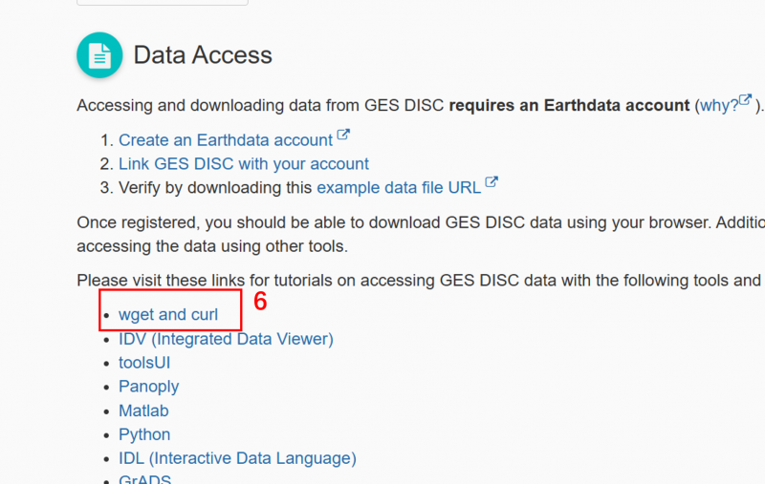Click external-link icon after example data file URL

[x=492, y=181]
